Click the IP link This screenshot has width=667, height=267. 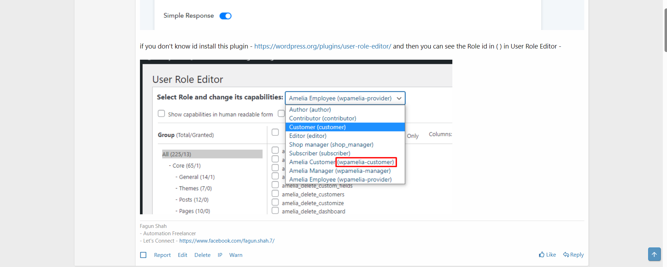point(220,255)
